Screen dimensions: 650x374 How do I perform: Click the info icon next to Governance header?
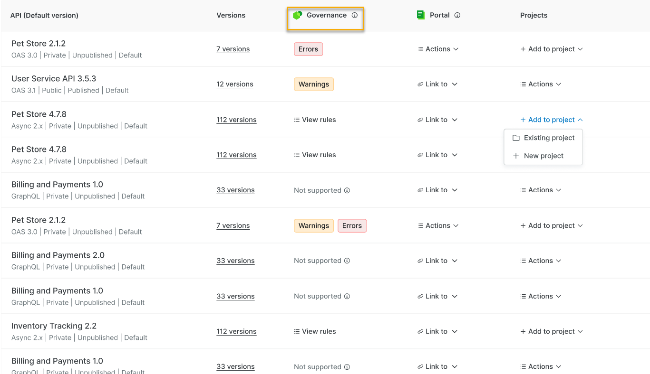[x=354, y=15]
